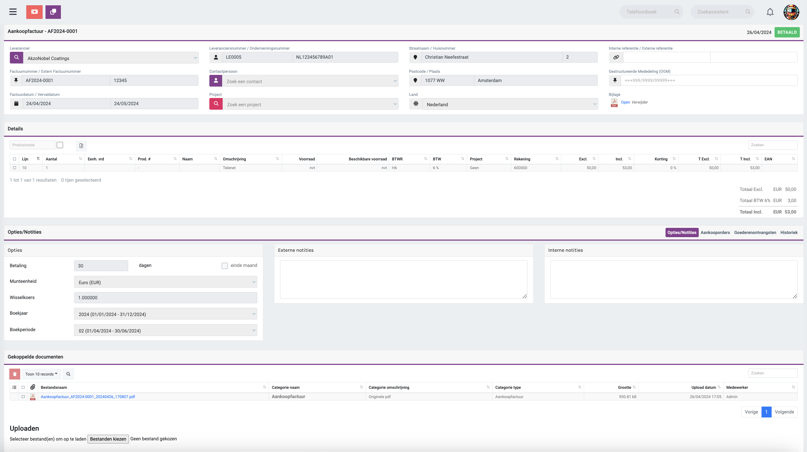
Task: Click the location pin icon next to Postcode
Action: [415, 80]
